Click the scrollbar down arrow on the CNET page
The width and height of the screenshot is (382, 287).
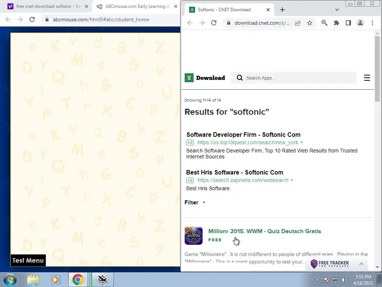pos(378,267)
